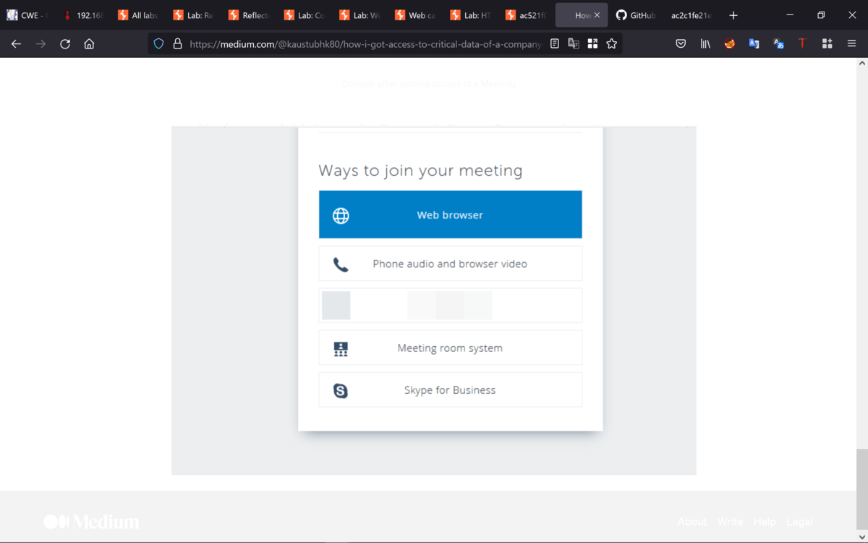This screenshot has height=543, width=868.
Task: Click the Medium logo in footer
Action: pyautogui.click(x=91, y=521)
